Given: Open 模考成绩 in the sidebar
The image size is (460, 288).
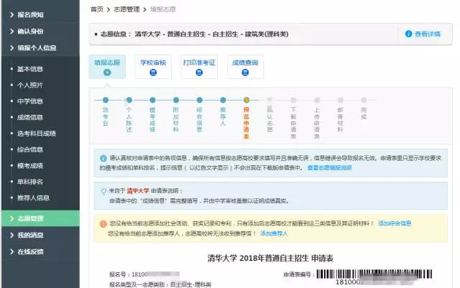Looking at the screenshot, I should coord(30,166).
